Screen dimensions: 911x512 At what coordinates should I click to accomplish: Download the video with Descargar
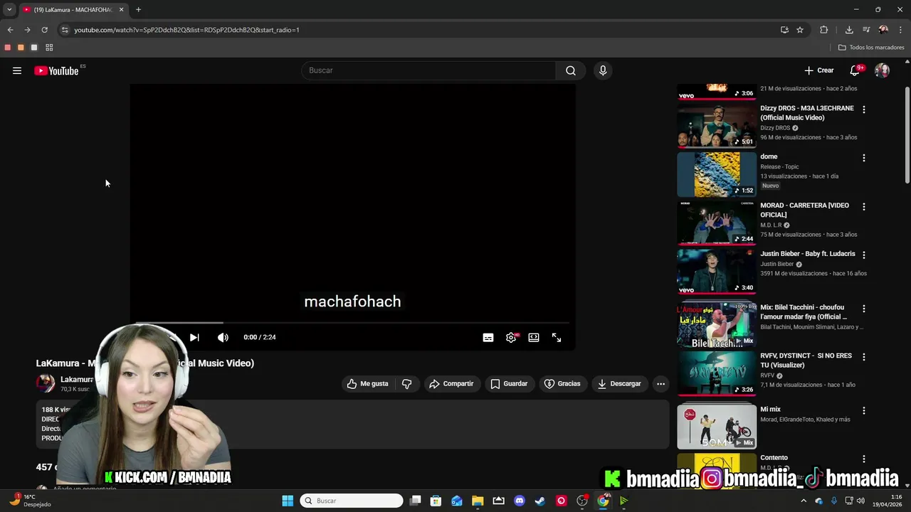click(619, 383)
